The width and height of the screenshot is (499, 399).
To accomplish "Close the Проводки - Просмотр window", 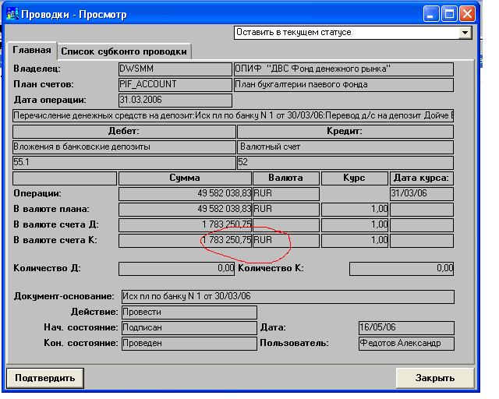I will pyautogui.click(x=467, y=14).
